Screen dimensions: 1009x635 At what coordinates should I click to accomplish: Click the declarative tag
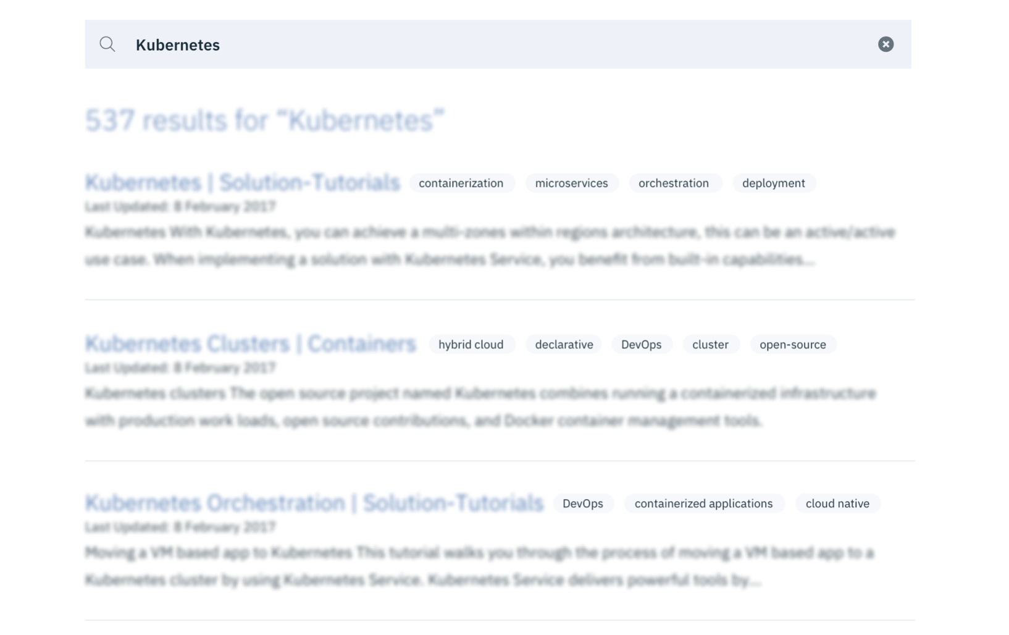pyautogui.click(x=564, y=345)
